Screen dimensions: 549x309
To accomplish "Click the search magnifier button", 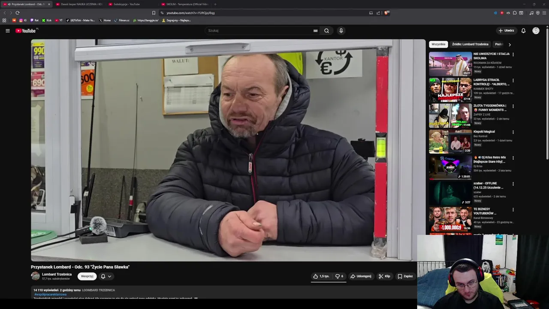I will 326,30.
